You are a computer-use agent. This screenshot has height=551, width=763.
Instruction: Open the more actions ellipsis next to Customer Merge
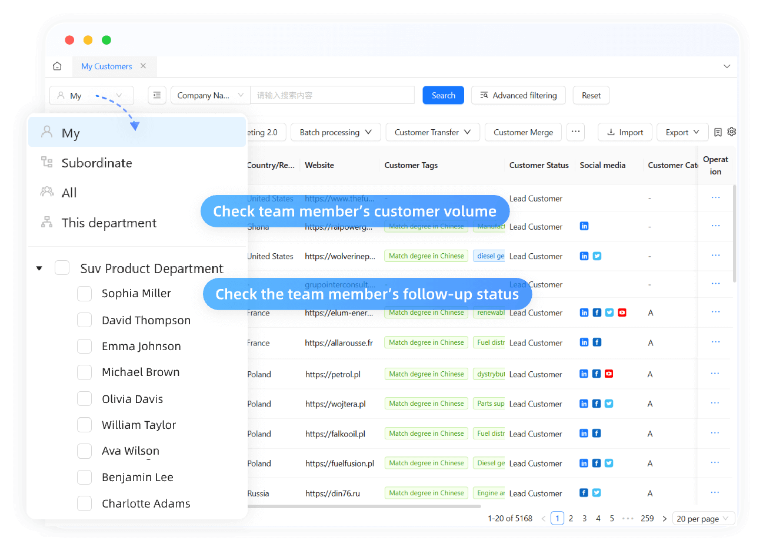[x=575, y=132]
